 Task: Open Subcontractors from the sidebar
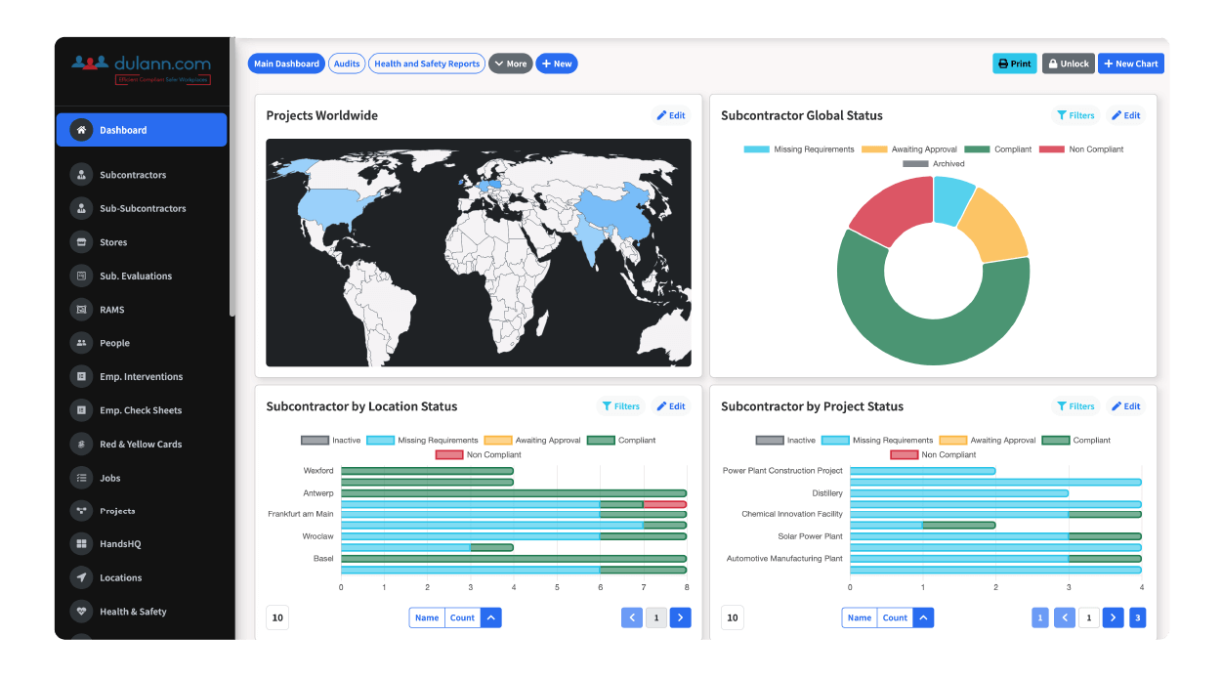133,175
